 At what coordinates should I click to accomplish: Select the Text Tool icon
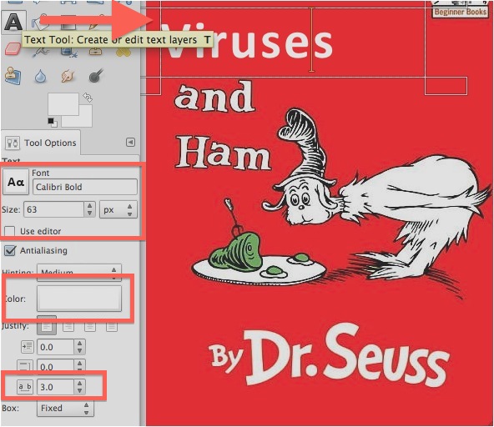[x=13, y=22]
